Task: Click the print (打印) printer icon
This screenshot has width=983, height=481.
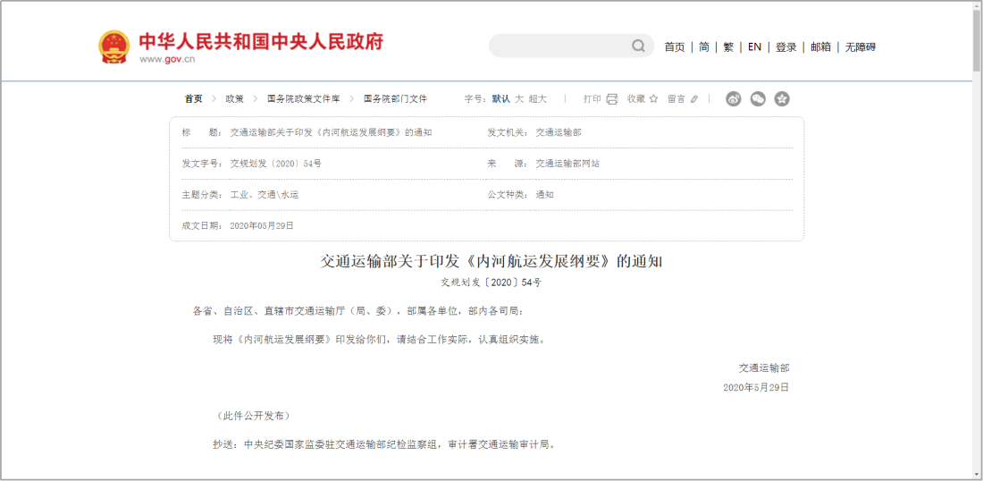Action: click(612, 99)
